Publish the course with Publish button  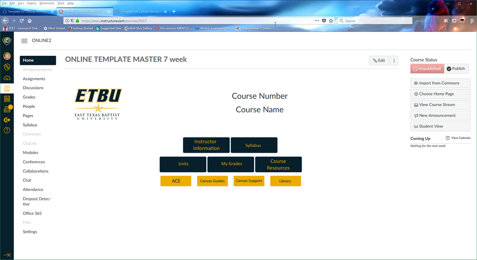click(x=456, y=69)
